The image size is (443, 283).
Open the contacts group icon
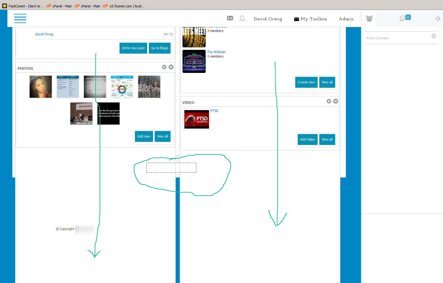click(x=369, y=18)
